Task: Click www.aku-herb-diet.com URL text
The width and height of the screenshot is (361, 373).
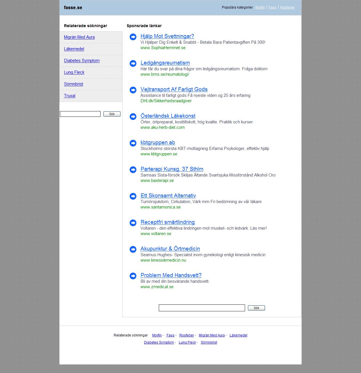Action: [x=163, y=127]
